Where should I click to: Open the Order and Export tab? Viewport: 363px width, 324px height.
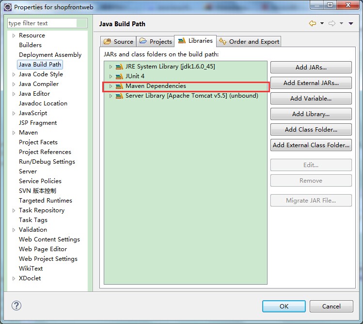(249, 42)
